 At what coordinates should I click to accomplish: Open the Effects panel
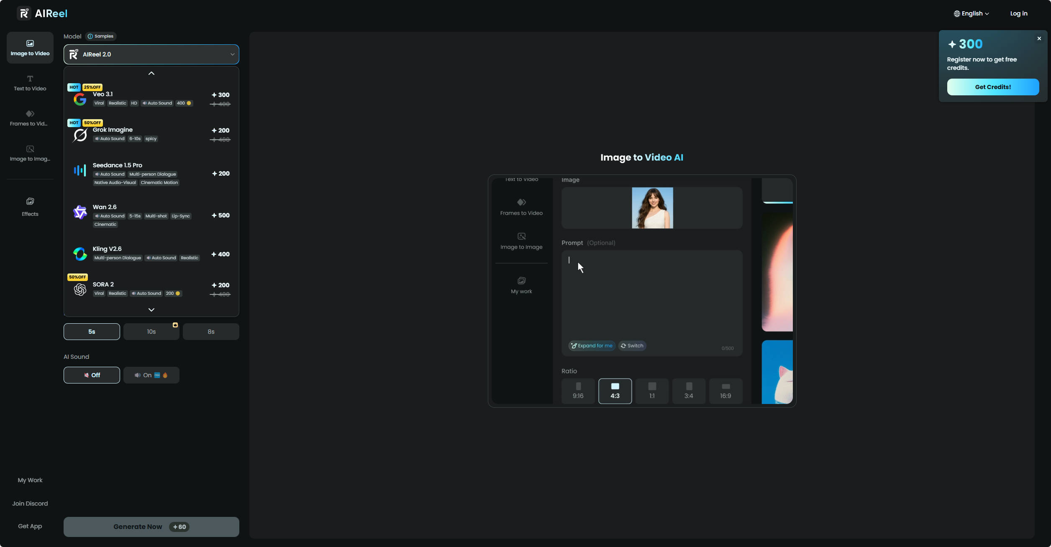30,207
